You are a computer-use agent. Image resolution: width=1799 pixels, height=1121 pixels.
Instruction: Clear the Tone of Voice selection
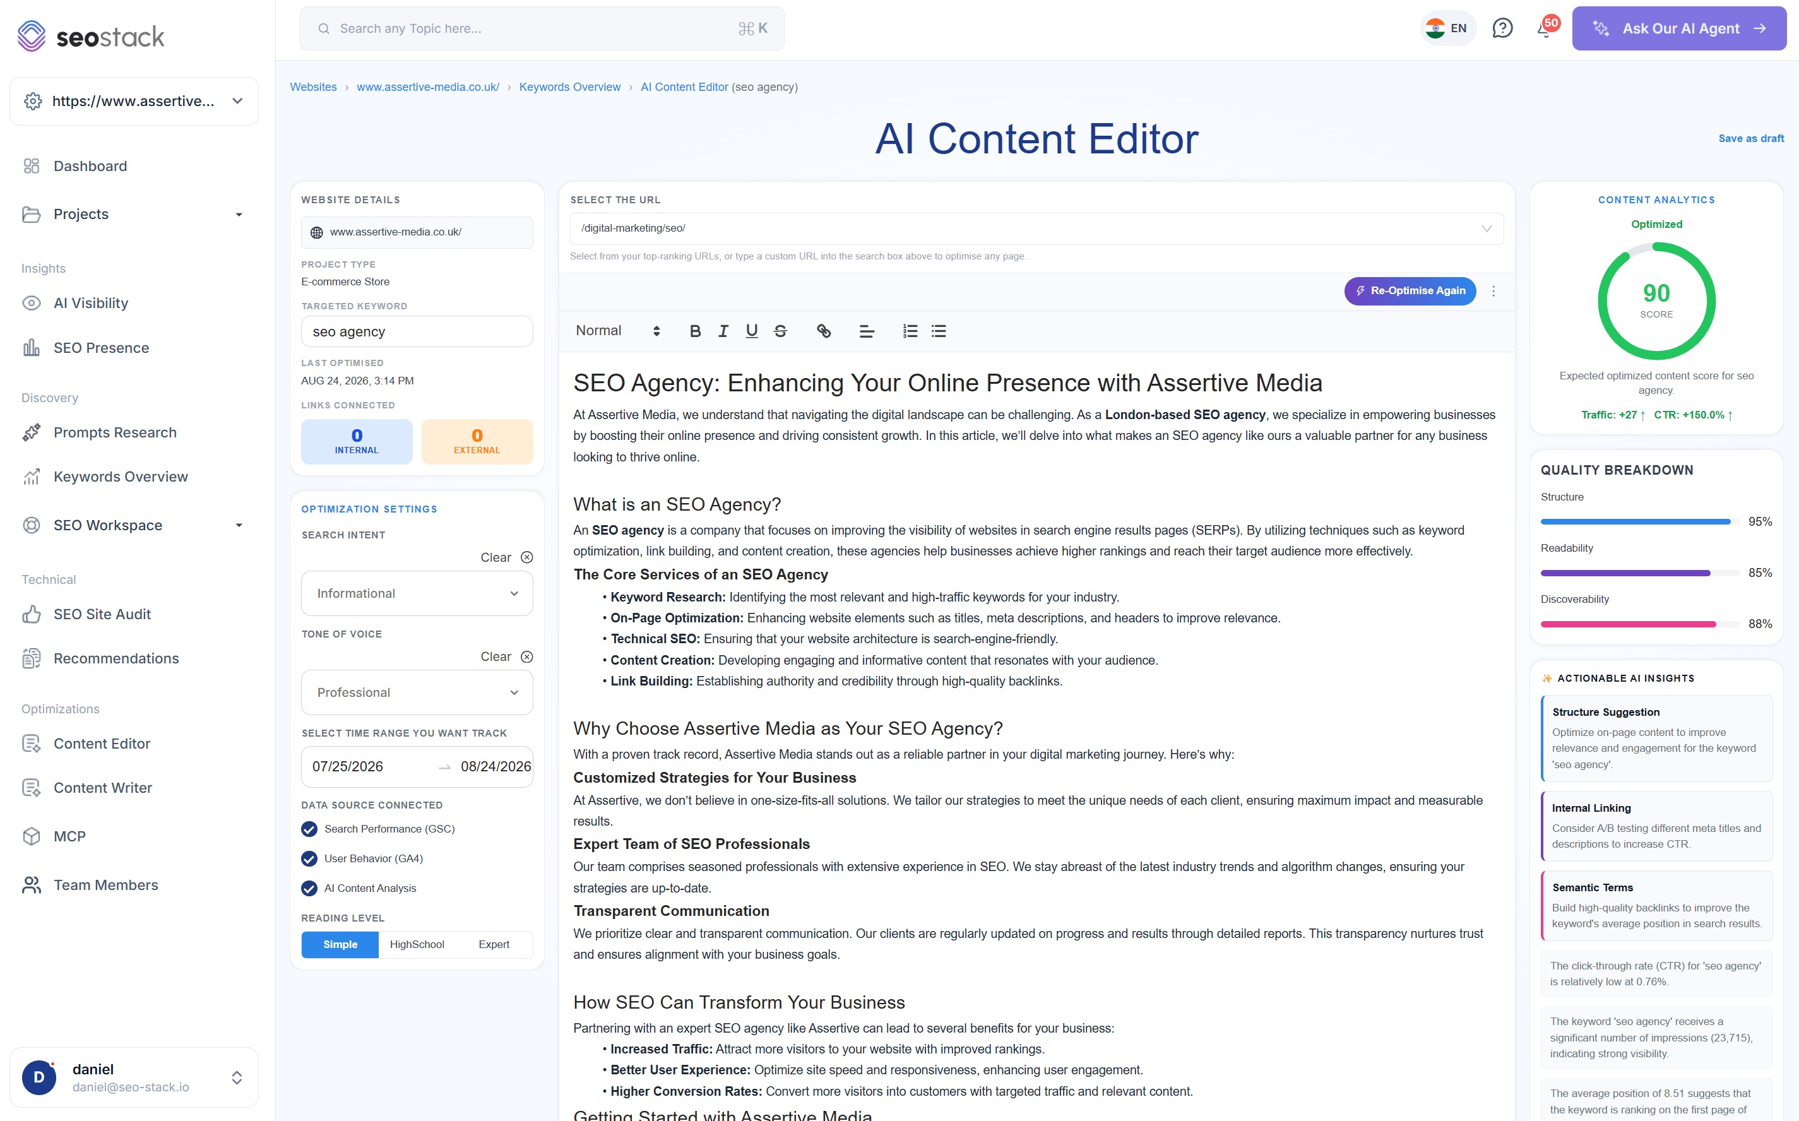tap(506, 656)
